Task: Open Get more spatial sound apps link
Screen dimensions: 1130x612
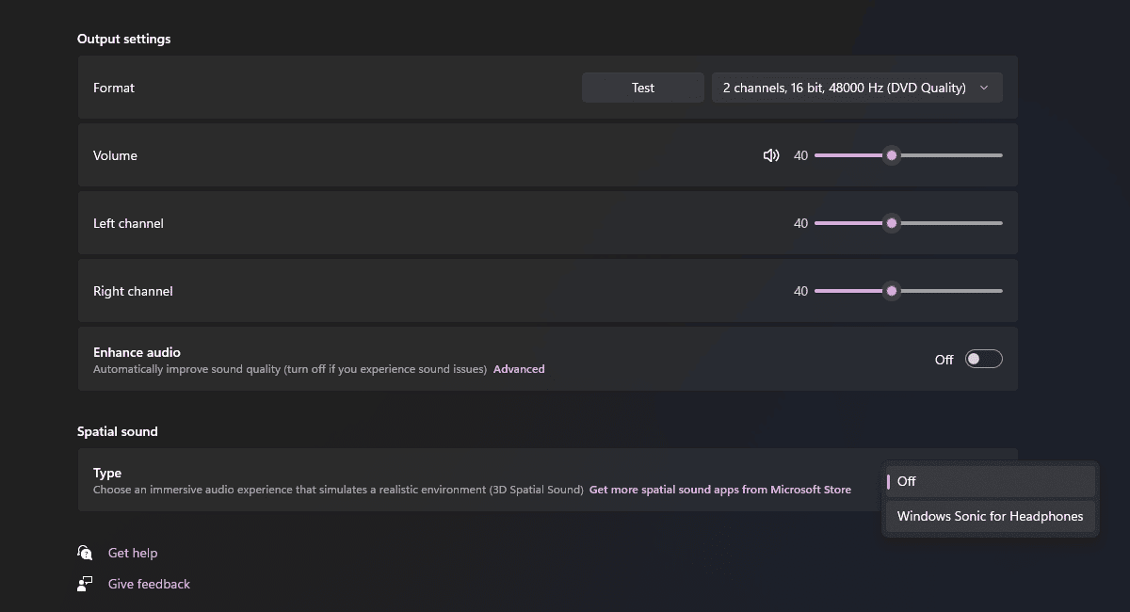Action: point(719,490)
